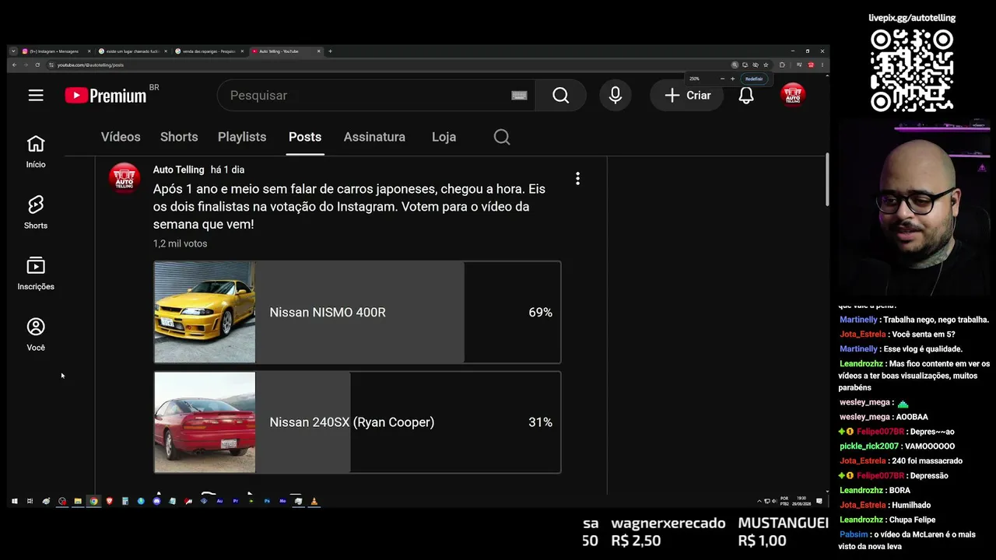Open the channel Assinatura tab
Screen dimensions: 996x560
click(374, 137)
